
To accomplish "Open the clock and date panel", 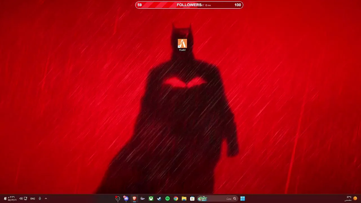I will 12,198.
